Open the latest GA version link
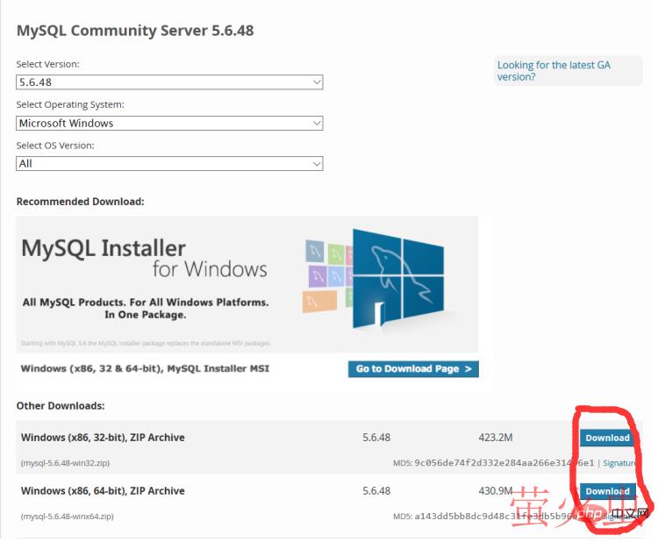 point(554,71)
